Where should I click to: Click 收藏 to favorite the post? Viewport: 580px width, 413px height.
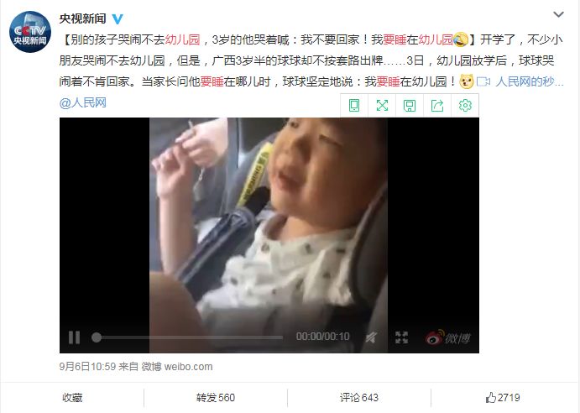click(x=72, y=398)
